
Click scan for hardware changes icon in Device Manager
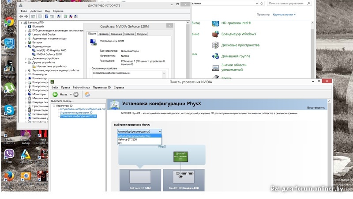pyautogui.click(x=59, y=16)
